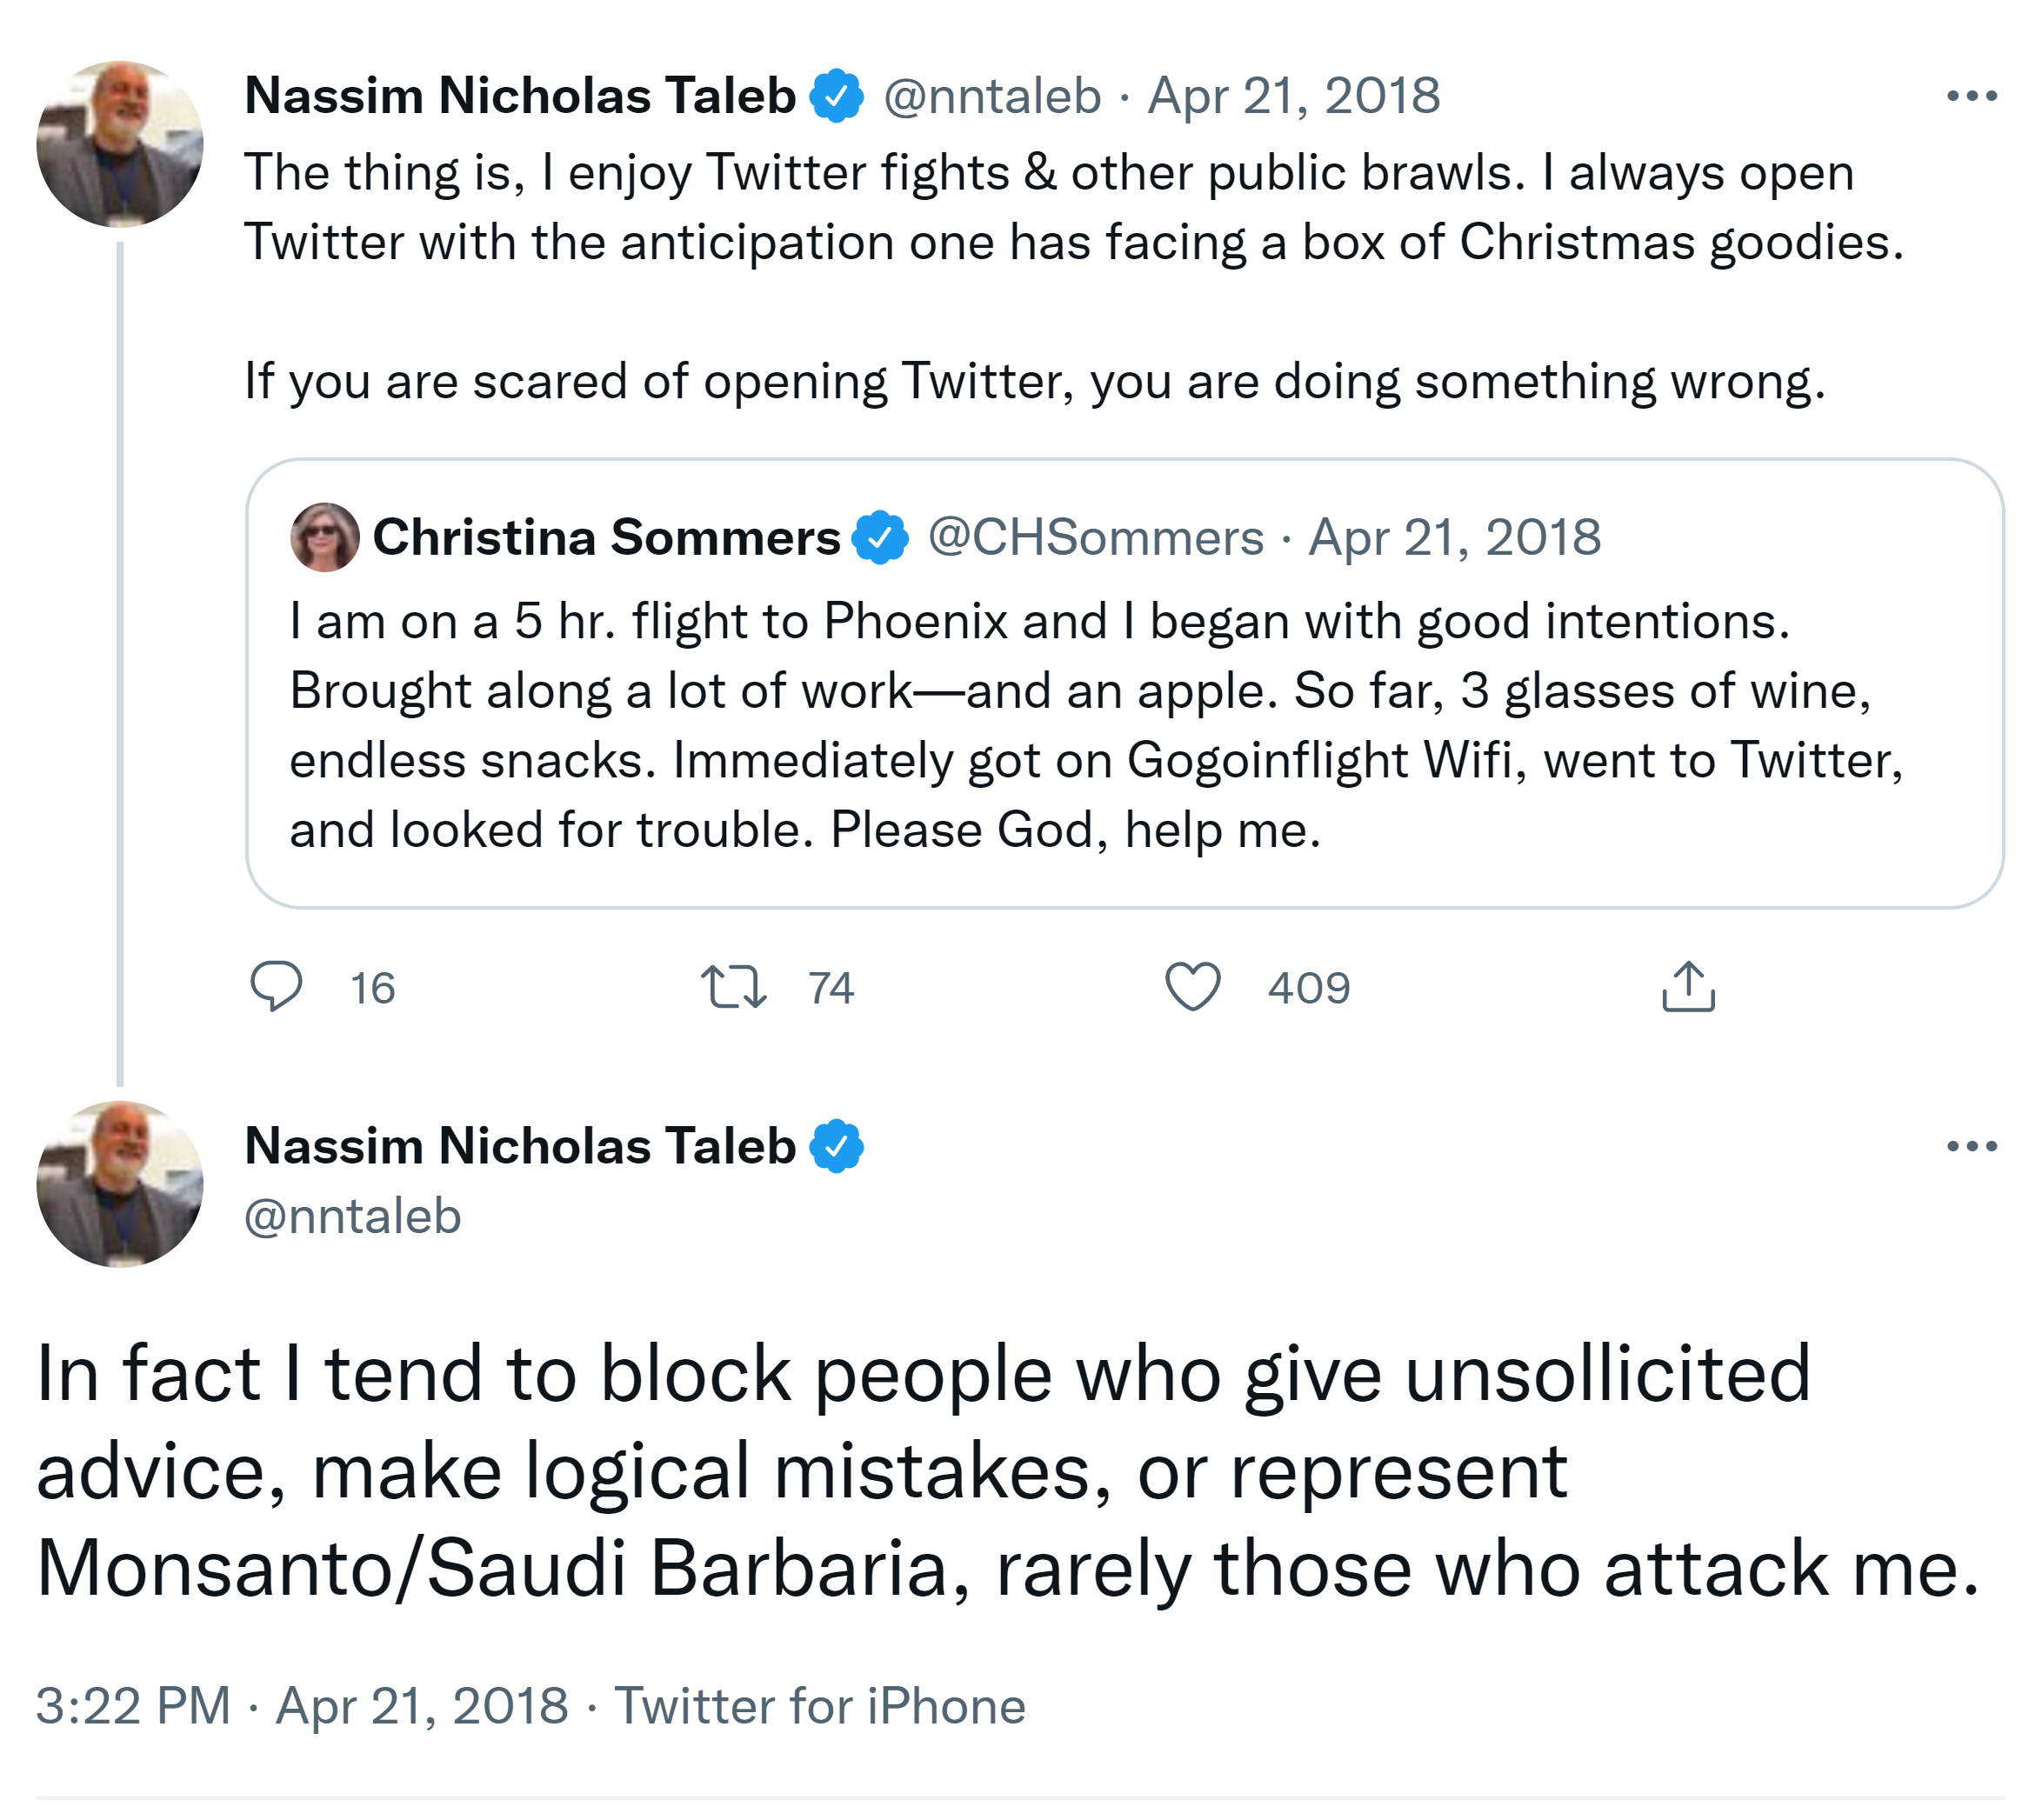This screenshot has width=2042, height=1820.
Task: Click the Twitter for iPhone source link
Action: 819,1706
